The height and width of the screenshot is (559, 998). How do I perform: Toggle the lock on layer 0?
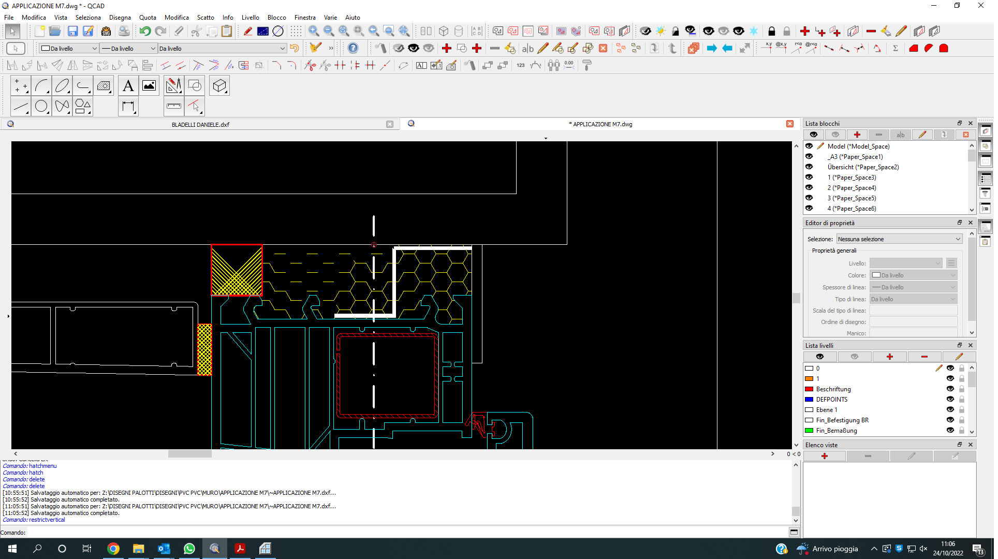point(962,368)
